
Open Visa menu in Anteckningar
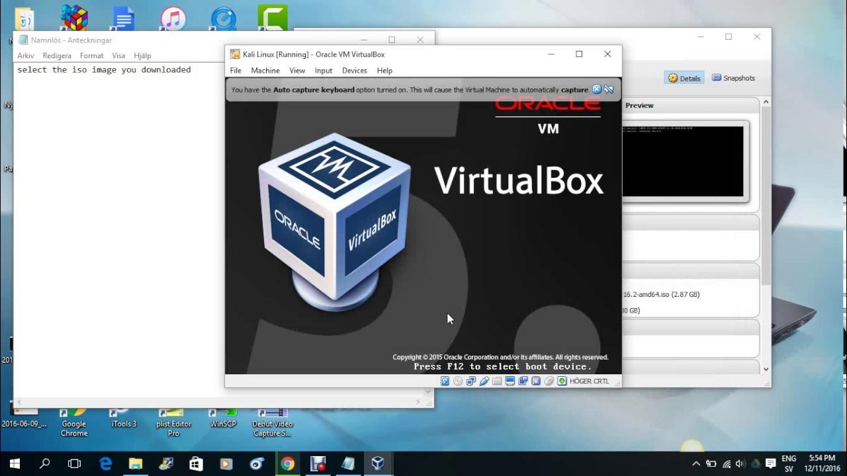click(x=118, y=56)
